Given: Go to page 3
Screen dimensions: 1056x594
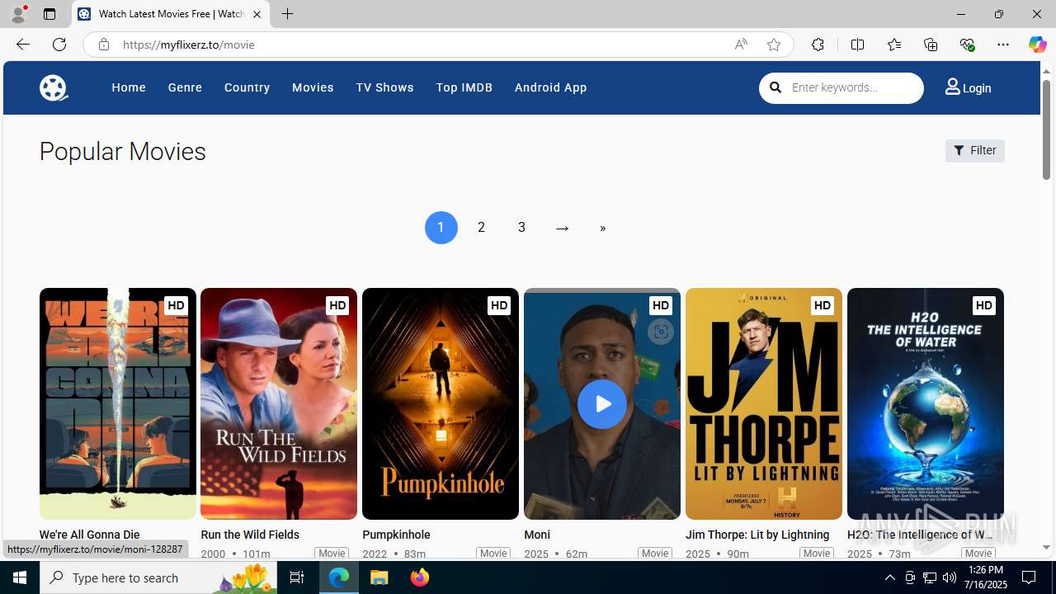Looking at the screenshot, I should (521, 228).
